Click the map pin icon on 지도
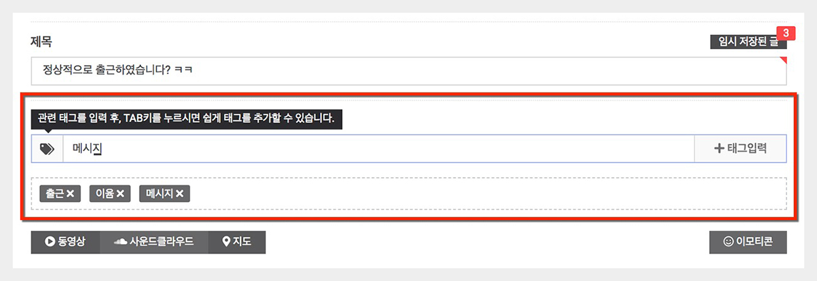Screen dimensions: 817x281 click(x=225, y=242)
